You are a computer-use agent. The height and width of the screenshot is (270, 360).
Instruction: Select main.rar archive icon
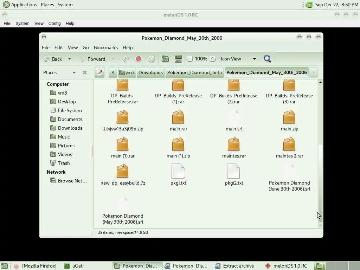pyautogui.click(x=178, y=117)
